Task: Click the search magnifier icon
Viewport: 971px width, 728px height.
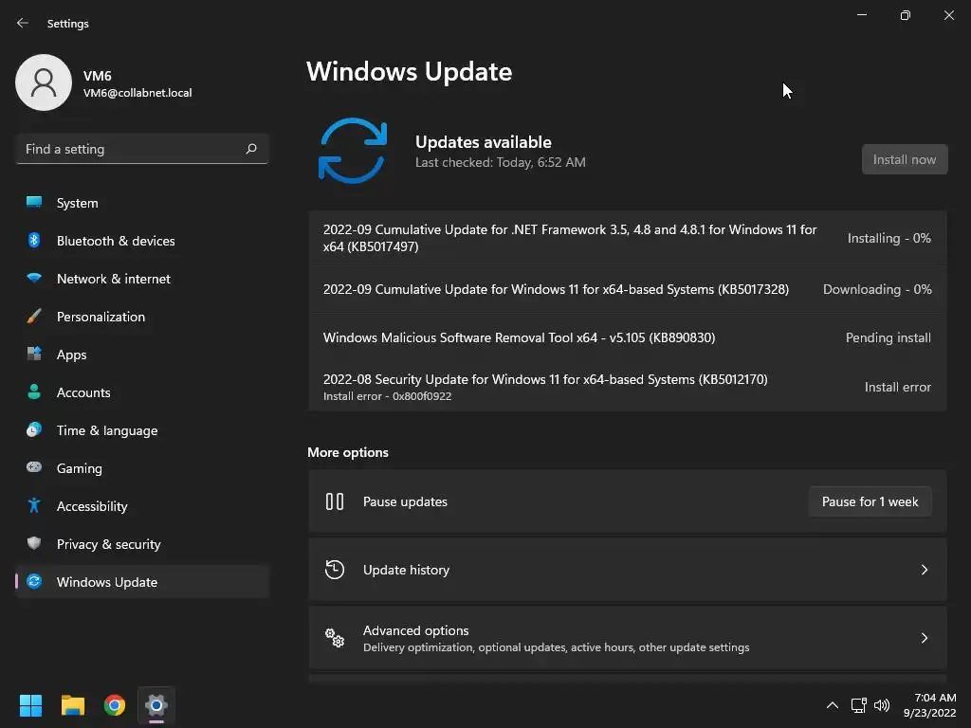Action: pyautogui.click(x=251, y=149)
